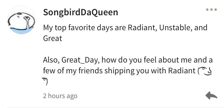Click the "Radiant" before the emoticon
224x108 pixels.
coord(182,71)
